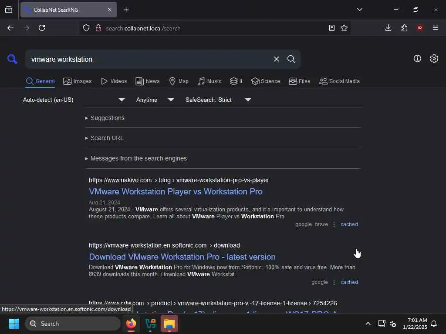
Task: Switch to the General category
Action: coord(40,81)
